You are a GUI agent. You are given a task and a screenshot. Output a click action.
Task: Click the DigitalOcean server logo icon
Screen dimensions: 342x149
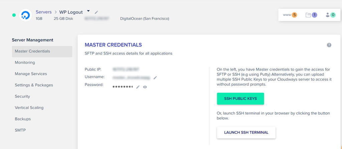(25, 15)
